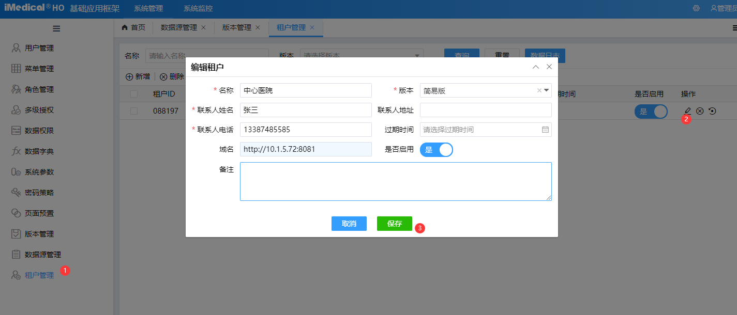Open 密码策略 in the sidebar
This screenshot has width=737, height=315.
pyautogui.click(x=39, y=193)
